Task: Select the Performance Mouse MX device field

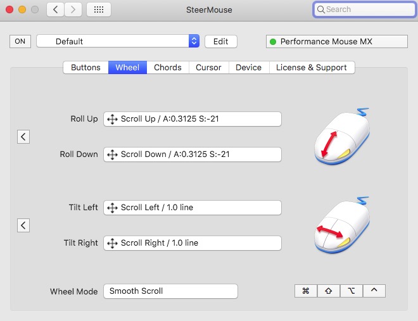Action: tap(337, 41)
